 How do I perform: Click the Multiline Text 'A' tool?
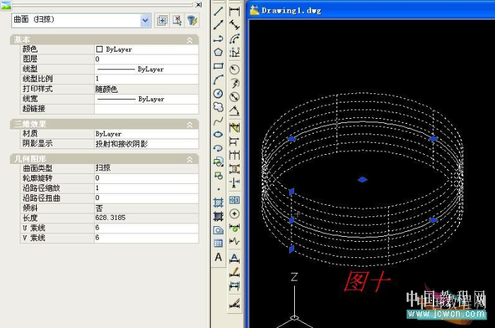pyautogui.click(x=219, y=257)
